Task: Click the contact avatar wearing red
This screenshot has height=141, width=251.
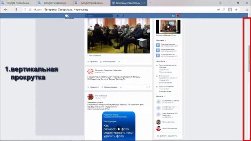Action: [x=158, y=128]
